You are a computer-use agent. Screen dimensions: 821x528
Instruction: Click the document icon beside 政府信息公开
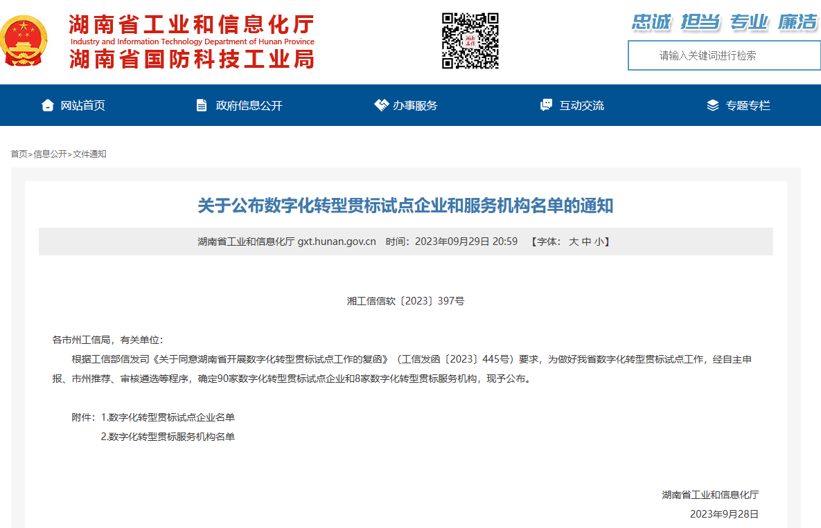[x=202, y=105]
